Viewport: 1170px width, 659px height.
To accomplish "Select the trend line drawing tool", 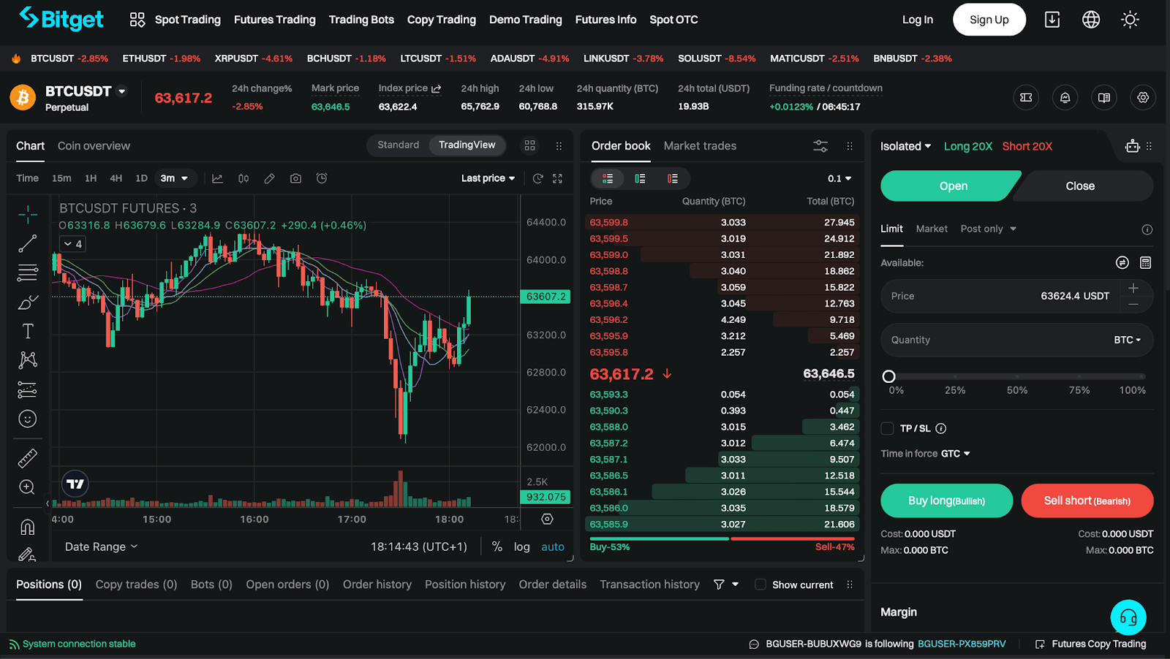I will tap(28, 243).
